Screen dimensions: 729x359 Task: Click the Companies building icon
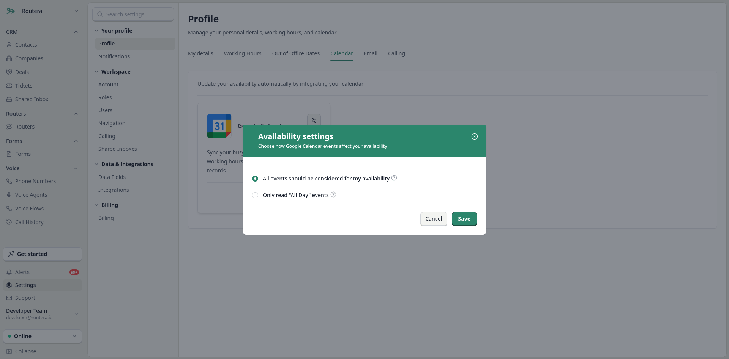9,58
